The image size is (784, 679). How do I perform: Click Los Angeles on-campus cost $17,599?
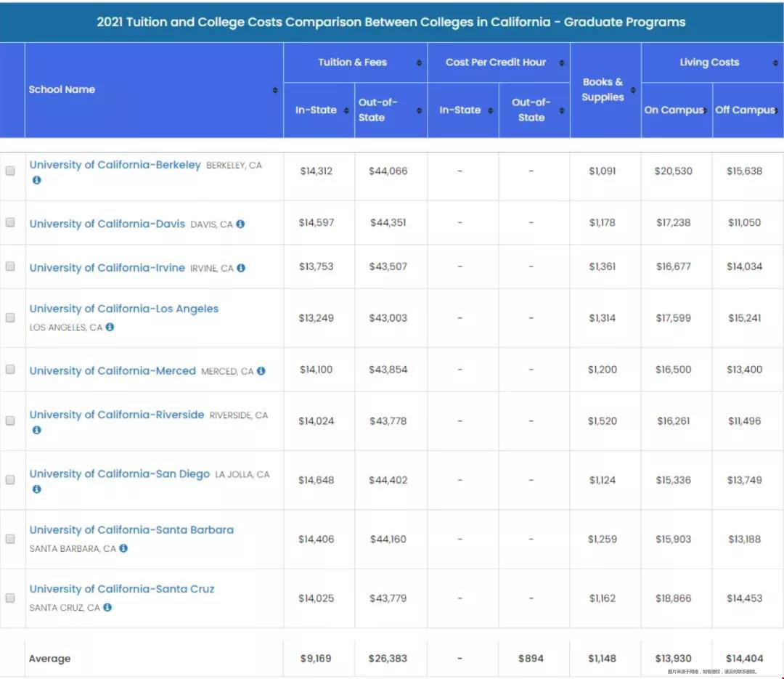pos(674,318)
